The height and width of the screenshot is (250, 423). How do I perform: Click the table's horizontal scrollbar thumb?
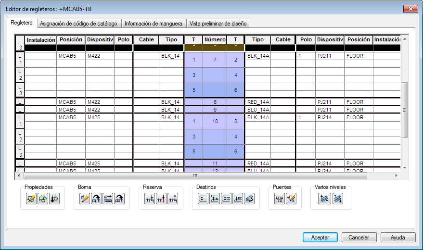pyautogui.click(x=195, y=175)
